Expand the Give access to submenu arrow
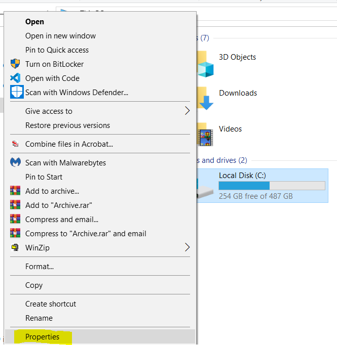 click(x=187, y=111)
